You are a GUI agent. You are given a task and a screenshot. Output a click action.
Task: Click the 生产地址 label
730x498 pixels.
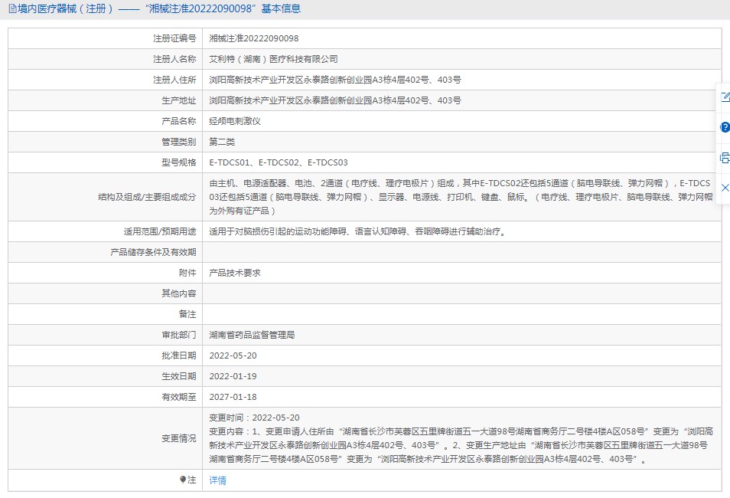[x=179, y=100]
